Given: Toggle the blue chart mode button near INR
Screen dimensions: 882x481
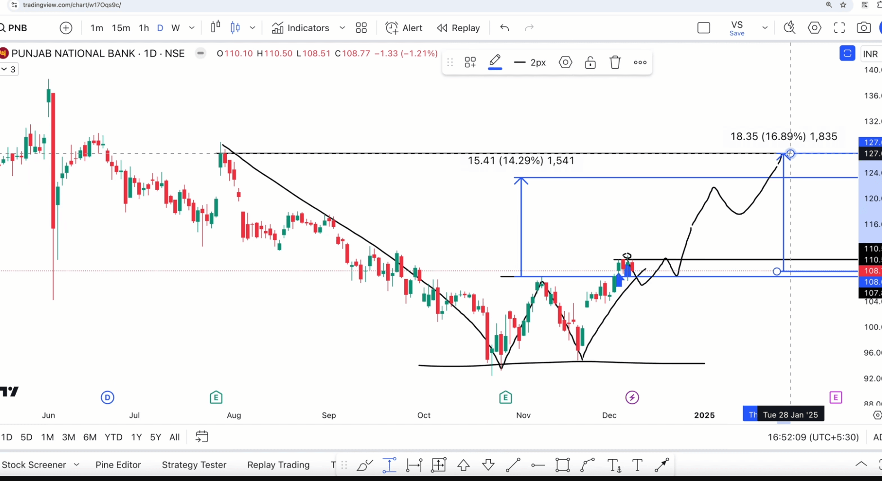Looking at the screenshot, I should pos(847,53).
